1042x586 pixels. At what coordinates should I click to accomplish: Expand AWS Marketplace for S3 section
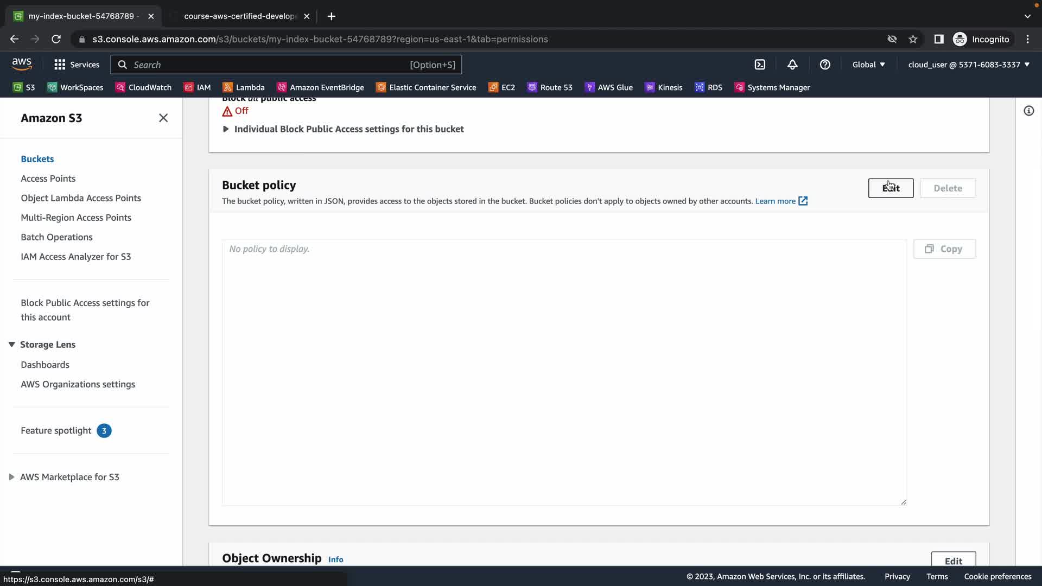point(11,477)
